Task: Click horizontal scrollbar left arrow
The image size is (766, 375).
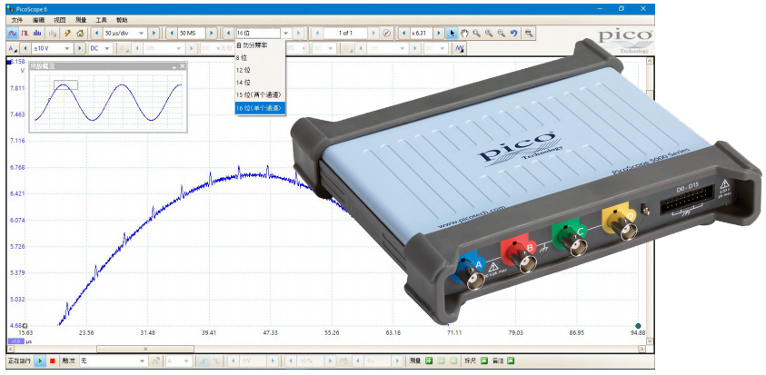Action: [x=10, y=349]
